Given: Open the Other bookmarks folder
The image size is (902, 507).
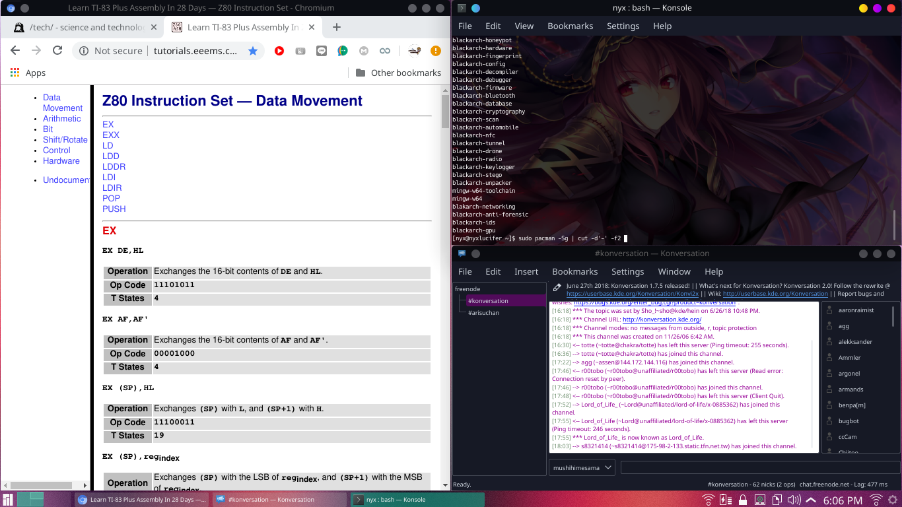Looking at the screenshot, I should pyautogui.click(x=398, y=73).
